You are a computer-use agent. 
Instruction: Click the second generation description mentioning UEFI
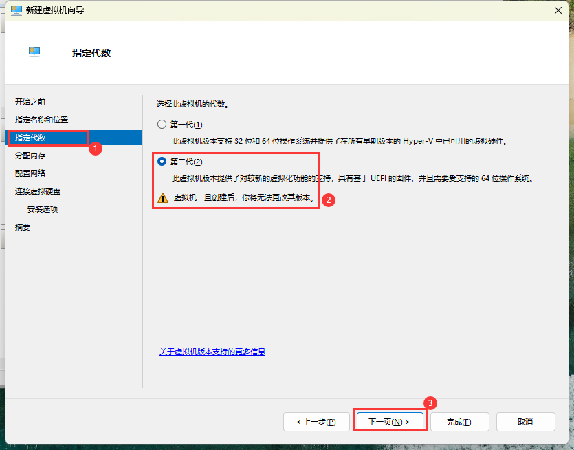pyautogui.click(x=353, y=178)
